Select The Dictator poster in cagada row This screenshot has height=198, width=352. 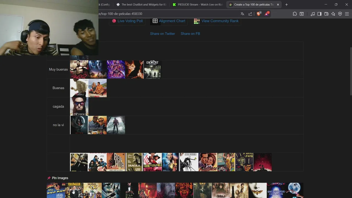(x=79, y=106)
